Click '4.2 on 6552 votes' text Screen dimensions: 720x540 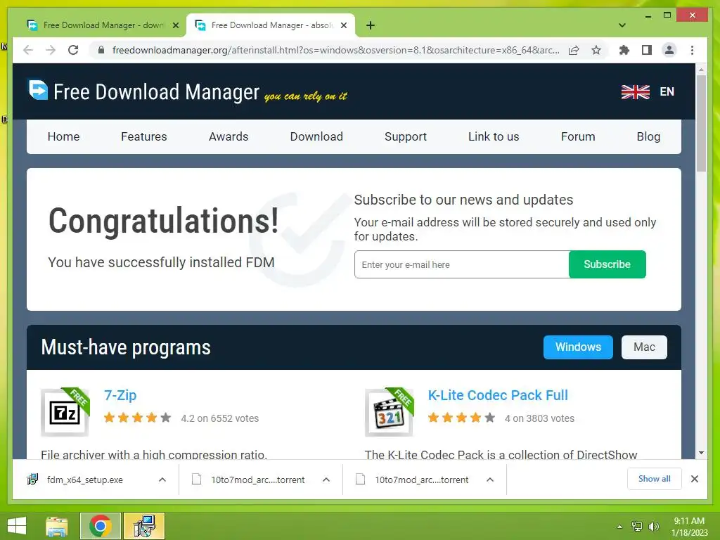point(220,418)
